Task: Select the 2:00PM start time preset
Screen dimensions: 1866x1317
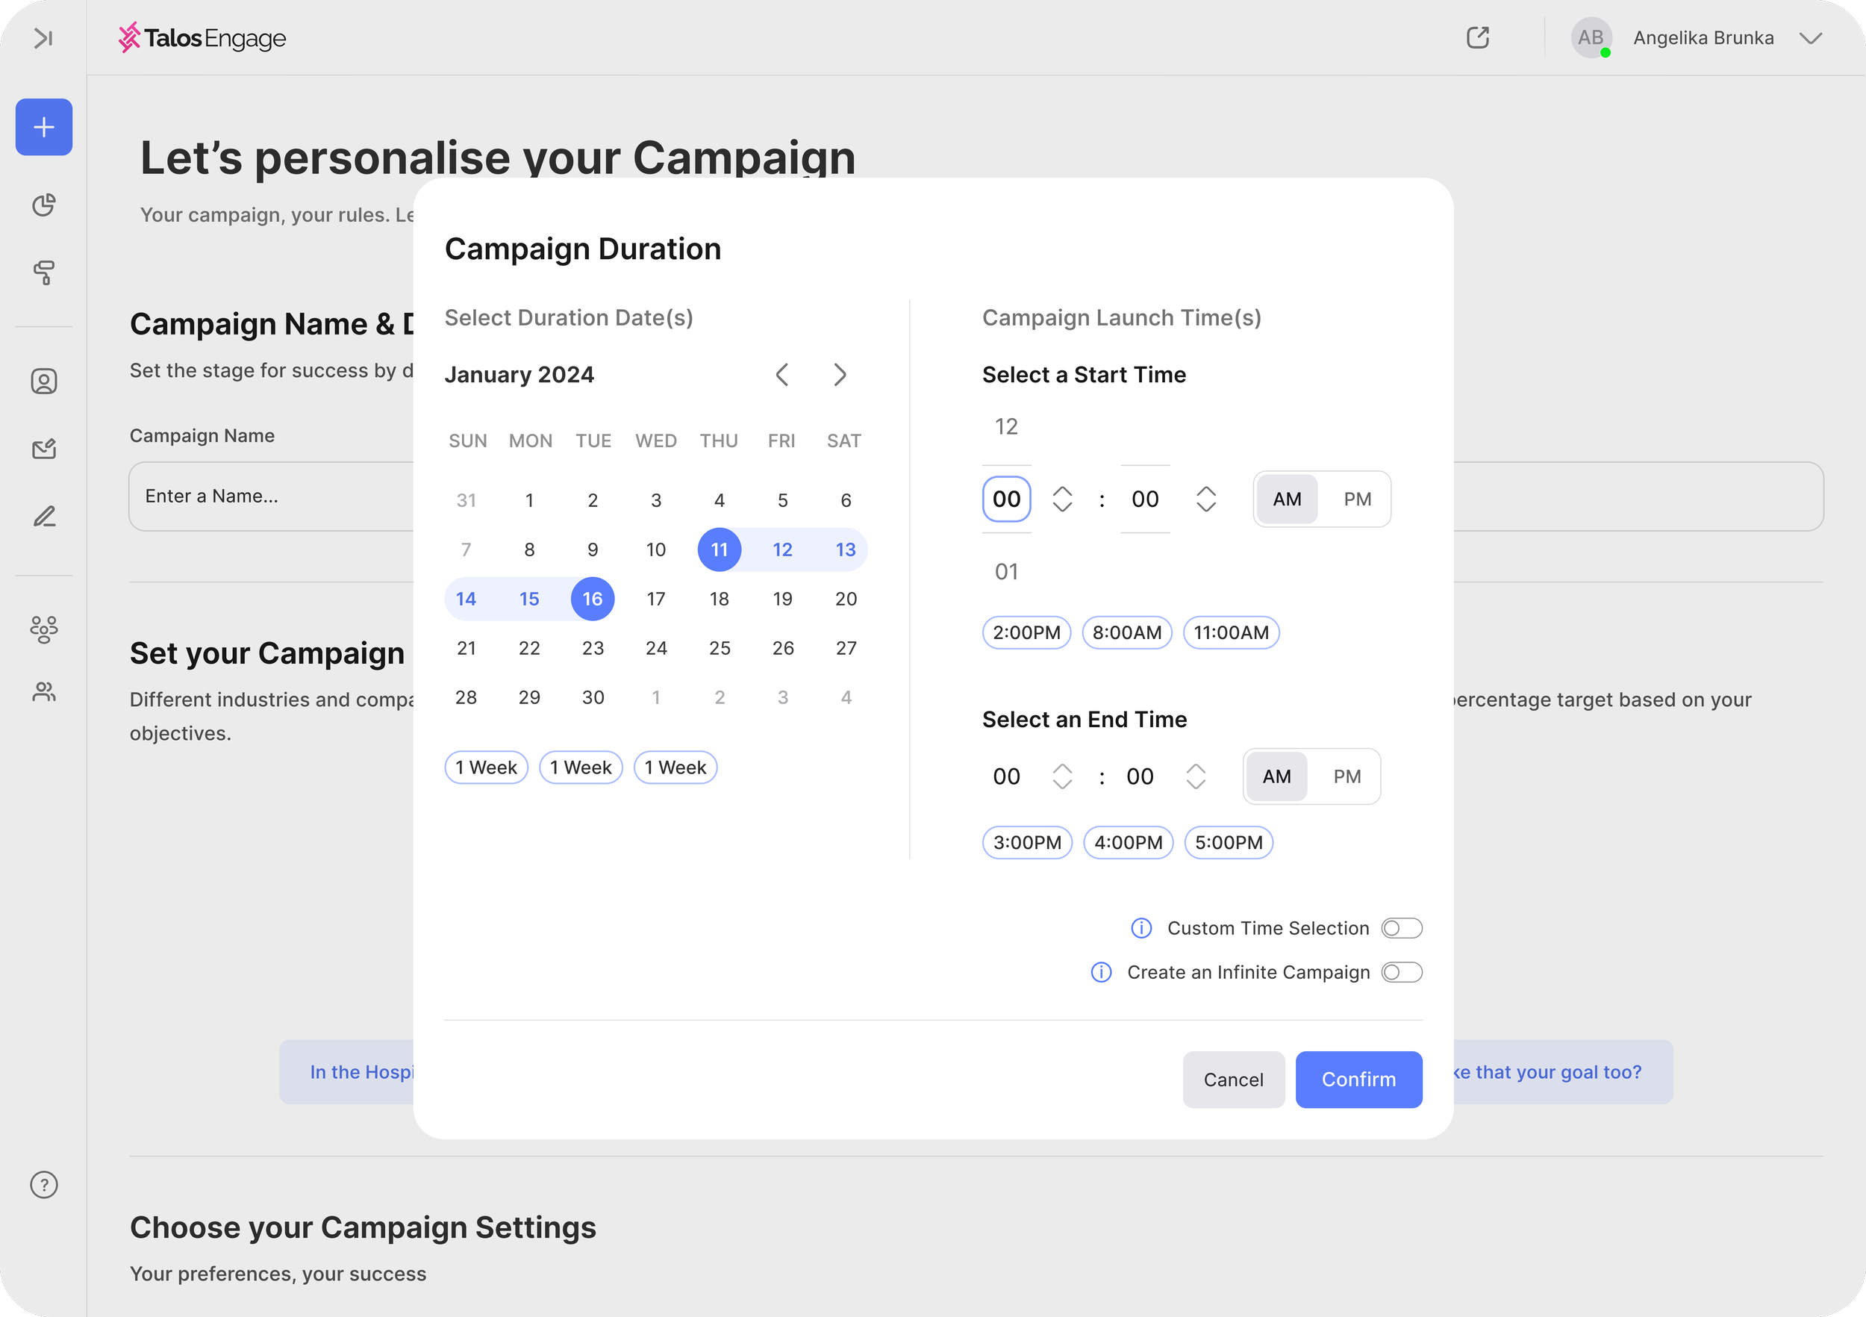Action: (x=1026, y=632)
